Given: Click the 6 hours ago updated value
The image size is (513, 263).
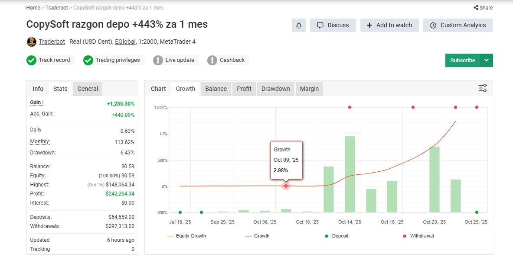Looking at the screenshot, I should click(x=121, y=240).
